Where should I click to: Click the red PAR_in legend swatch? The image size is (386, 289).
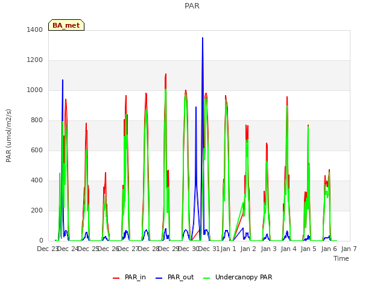pos(116,278)
